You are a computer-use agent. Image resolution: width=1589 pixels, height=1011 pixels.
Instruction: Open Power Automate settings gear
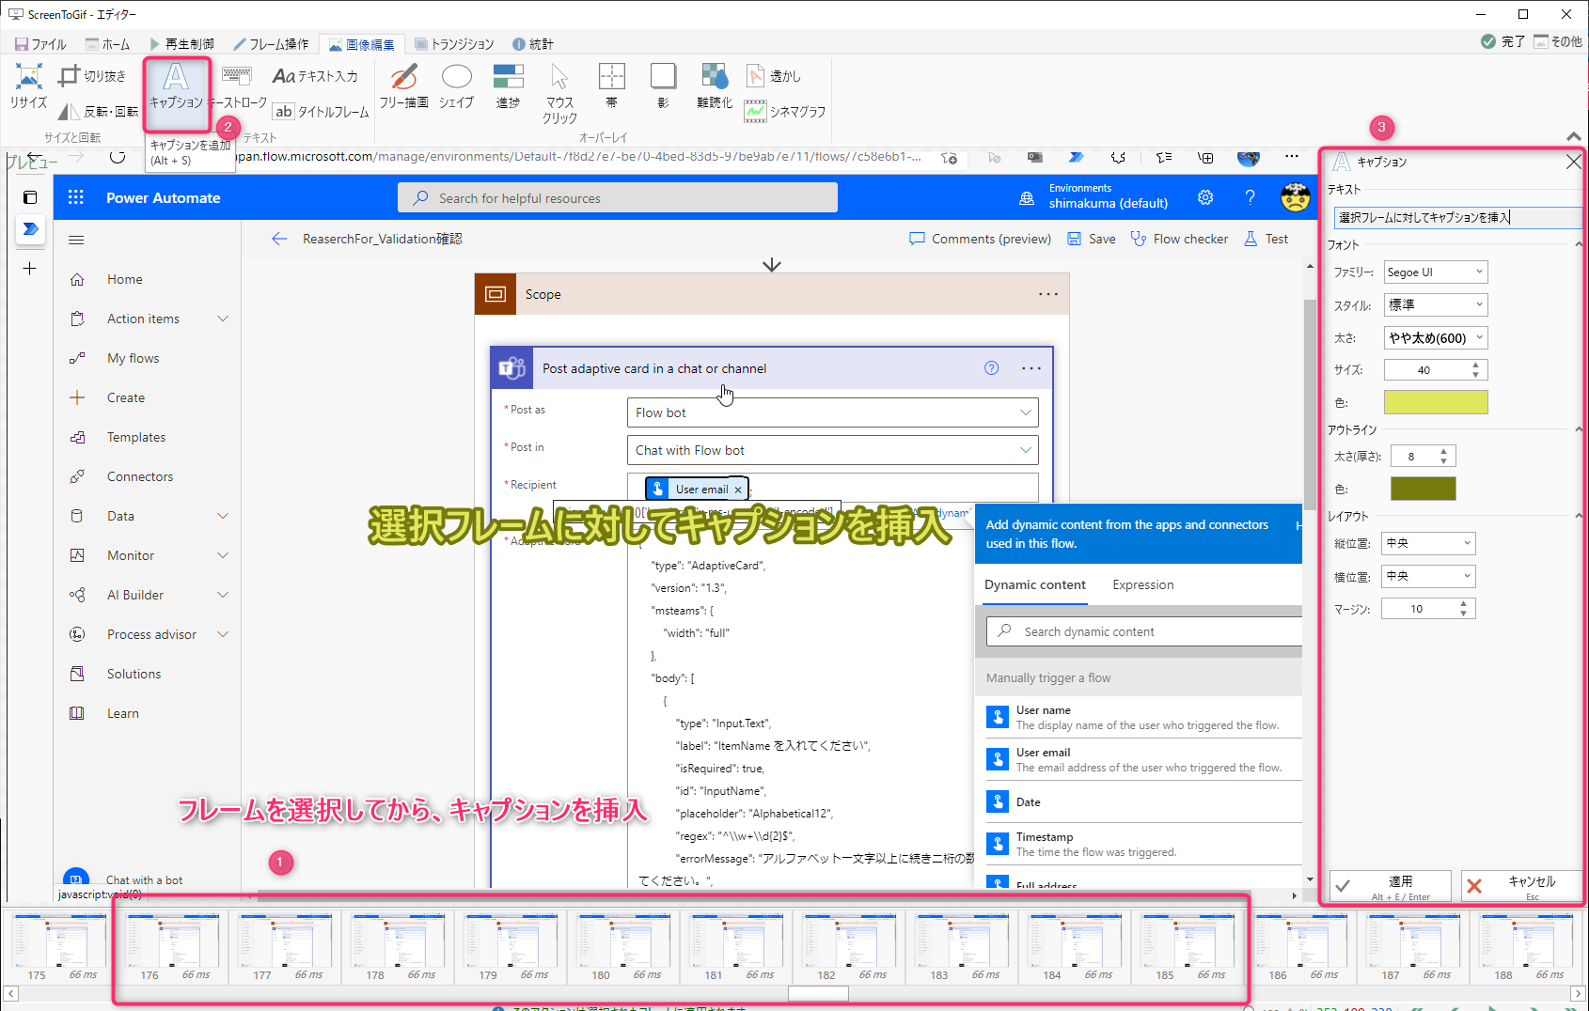click(1205, 197)
